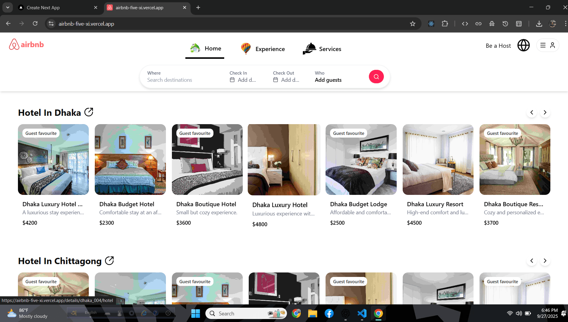Open Visual Studio Code from the taskbar
Viewport: 568px width, 322px height.
click(362, 313)
